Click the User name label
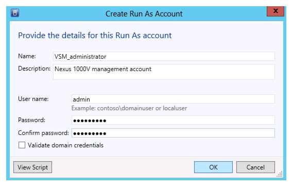 pos(33,99)
